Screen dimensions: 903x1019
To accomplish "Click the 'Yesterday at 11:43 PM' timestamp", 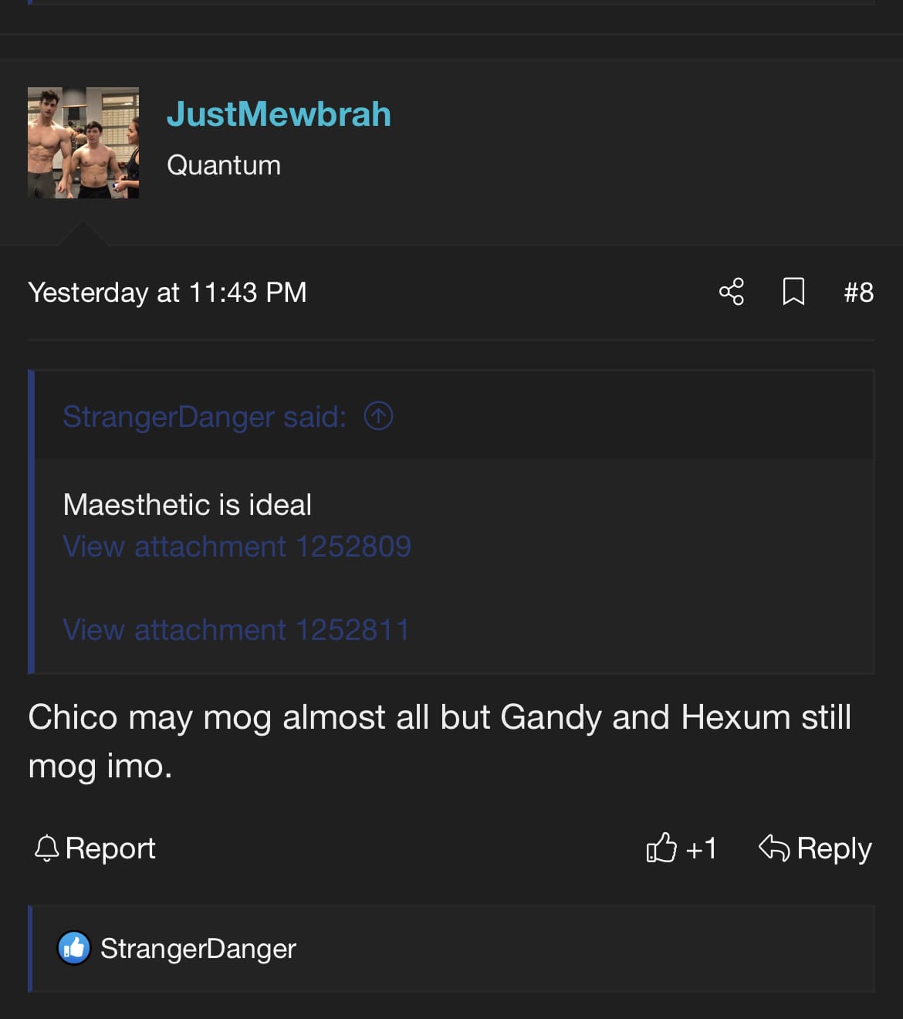I will [x=167, y=293].
